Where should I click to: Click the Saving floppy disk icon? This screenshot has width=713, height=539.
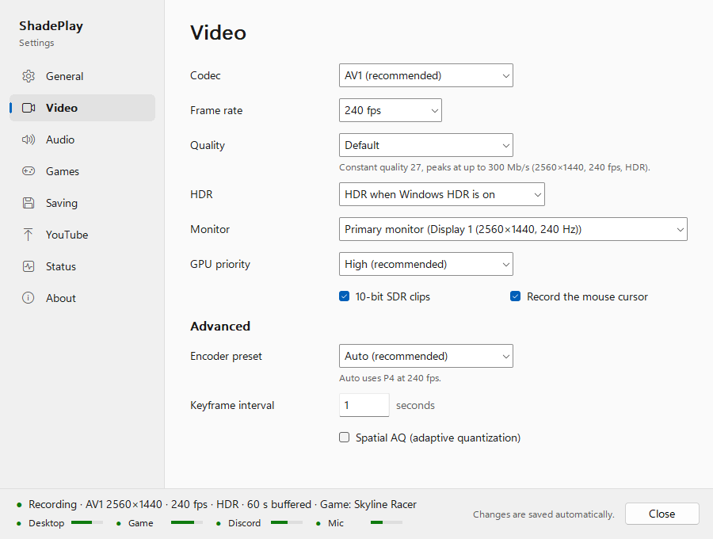tap(29, 203)
